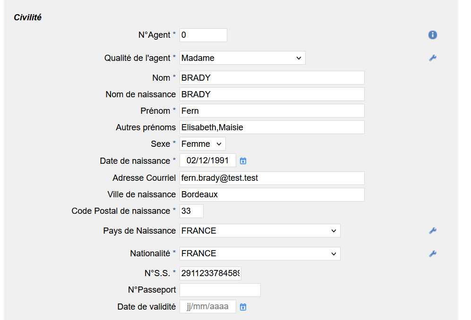The height and width of the screenshot is (320, 471).
Task: Click the Autres prénoms text field
Action: [x=272, y=127]
